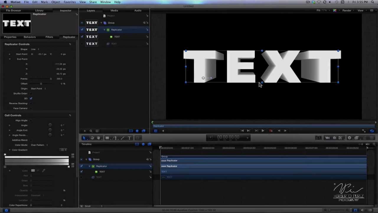This screenshot has height=213, width=378.
Task: Click the player mode expand arrows icon
Action: tap(364, 131)
